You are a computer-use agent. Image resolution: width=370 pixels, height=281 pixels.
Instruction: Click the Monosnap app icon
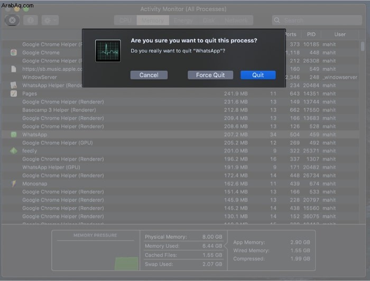pos(14,184)
